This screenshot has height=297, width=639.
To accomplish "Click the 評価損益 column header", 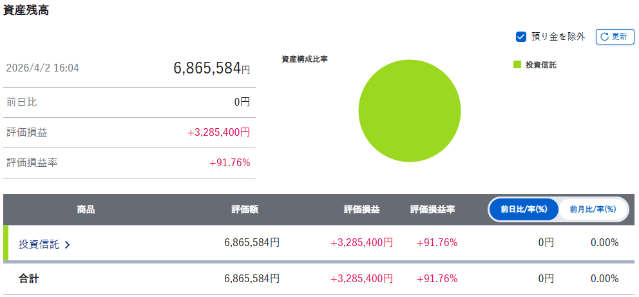I will coord(361,209).
